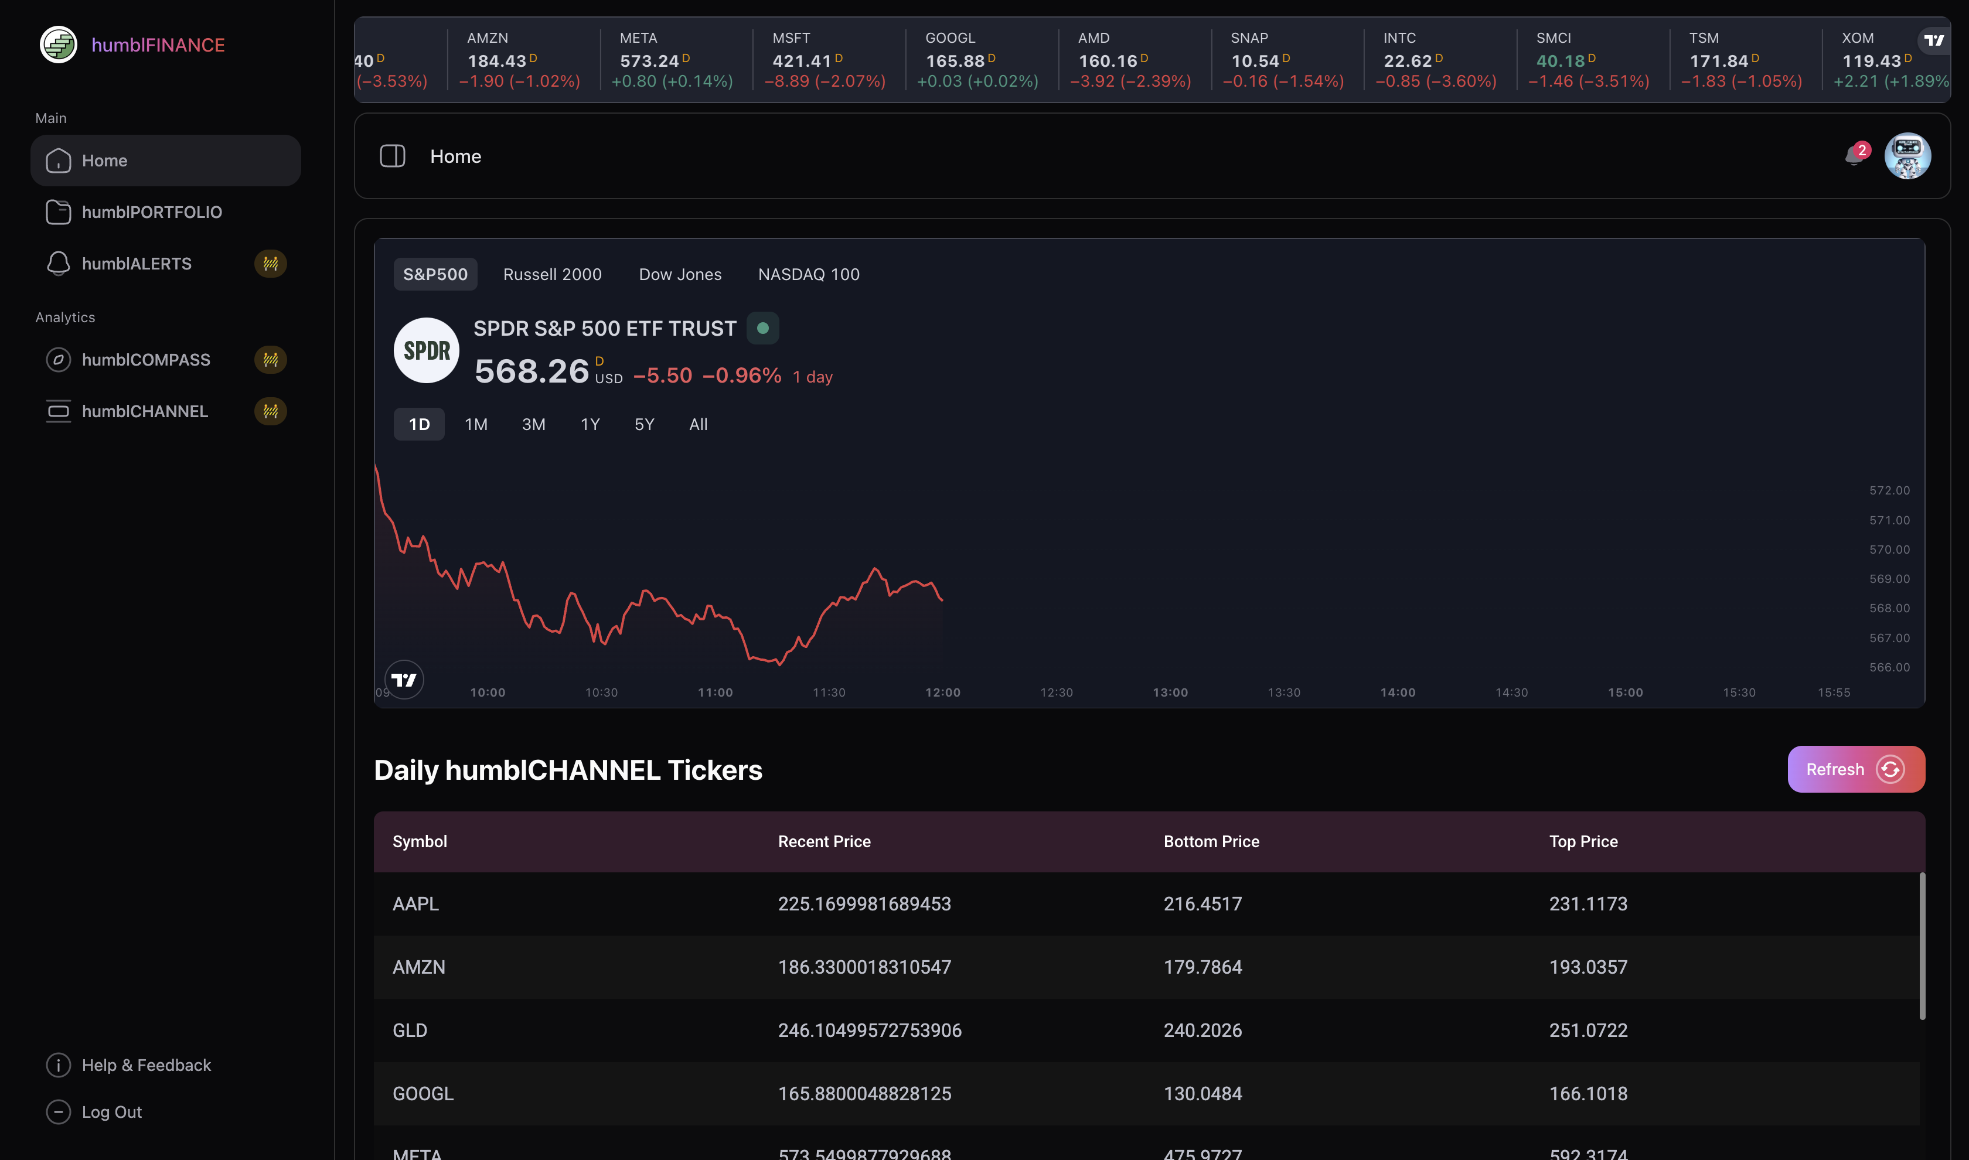This screenshot has width=1969, height=1160.
Task: Select the AAPL row symbol
Action: coord(415,905)
